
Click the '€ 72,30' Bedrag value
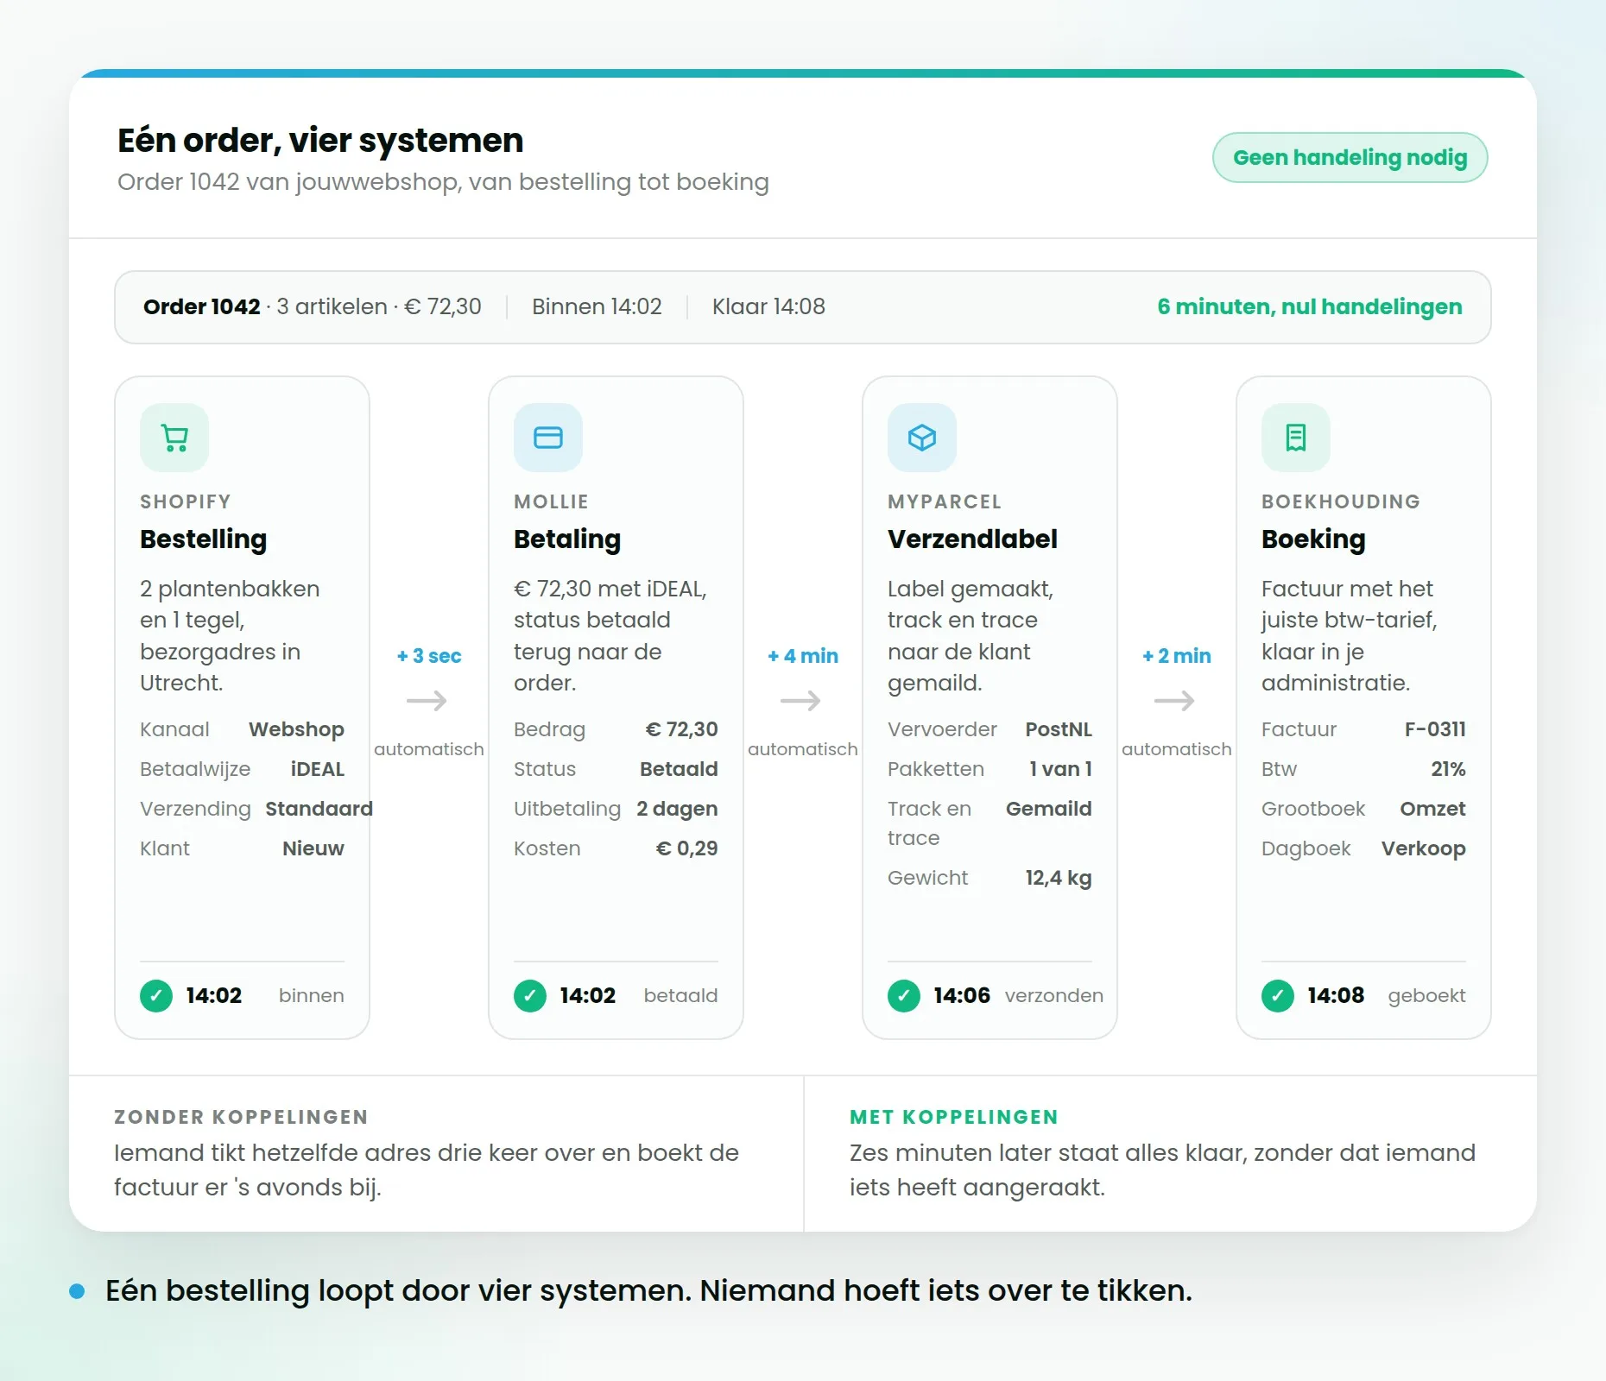coord(682,729)
